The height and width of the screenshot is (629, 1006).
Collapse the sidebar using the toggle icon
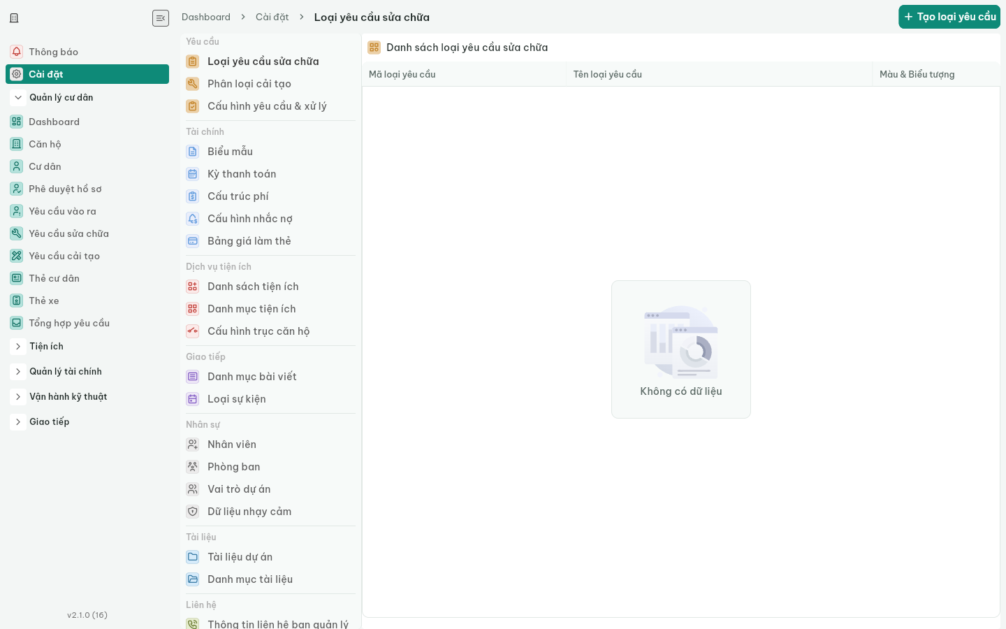coord(161,18)
